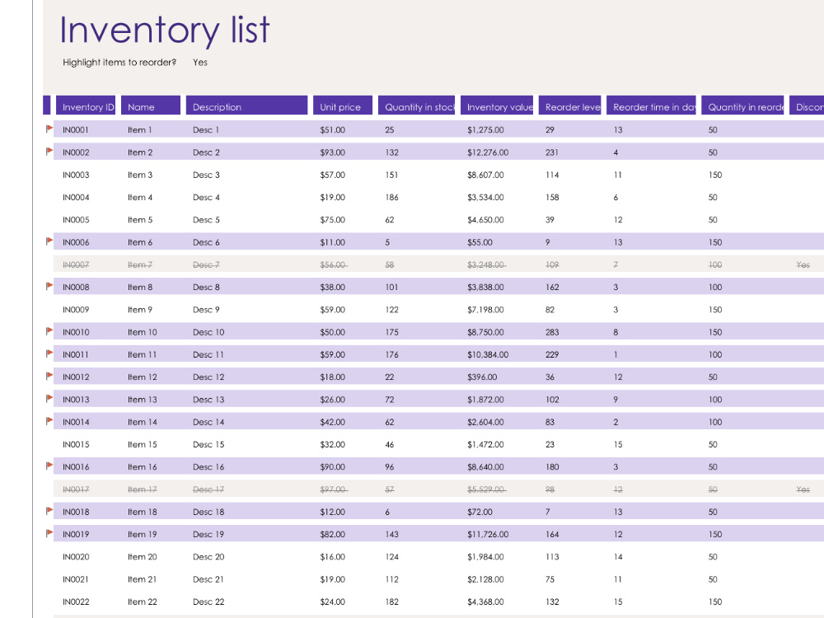Click the red flag icon beside IN0001

tap(49, 129)
